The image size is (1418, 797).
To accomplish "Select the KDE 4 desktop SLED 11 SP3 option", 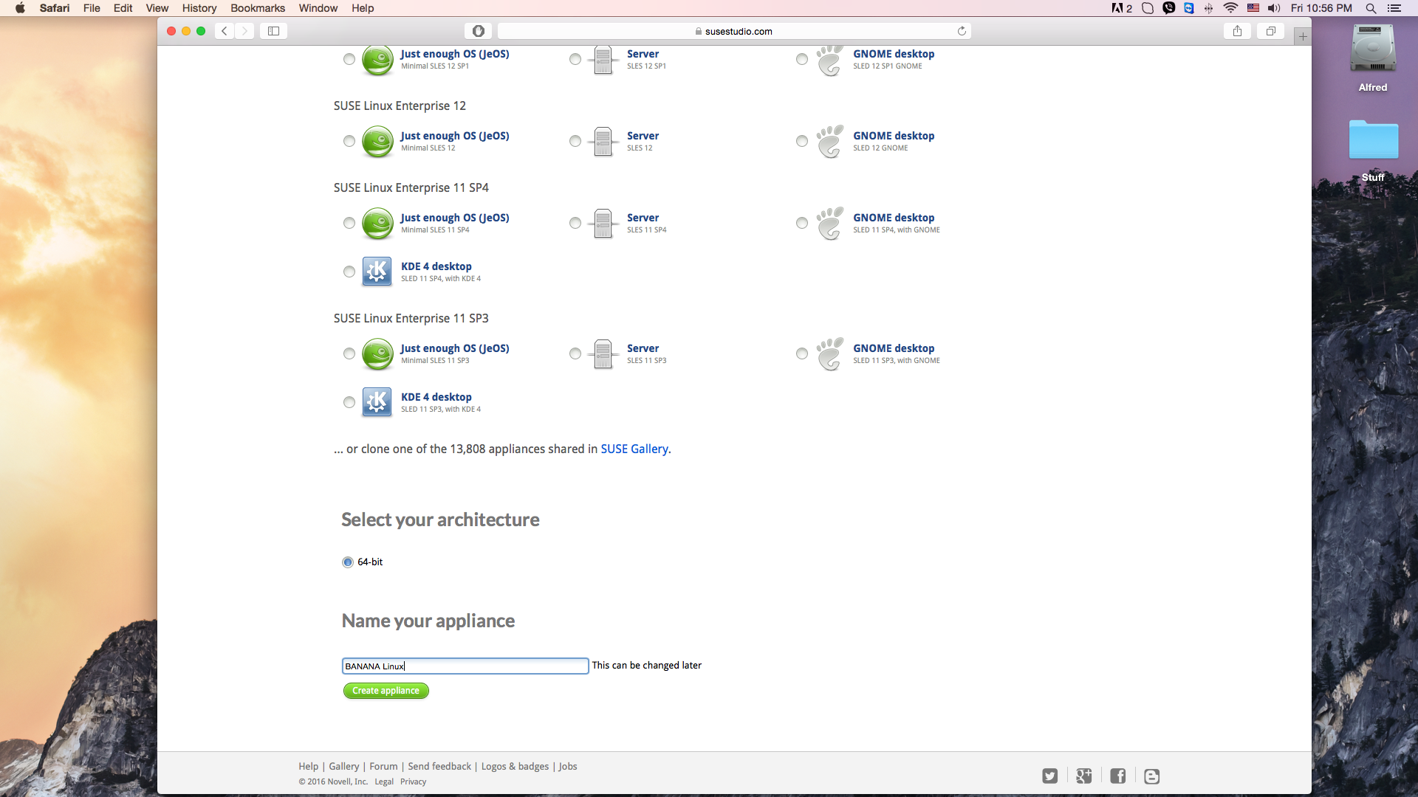I will [x=349, y=402].
